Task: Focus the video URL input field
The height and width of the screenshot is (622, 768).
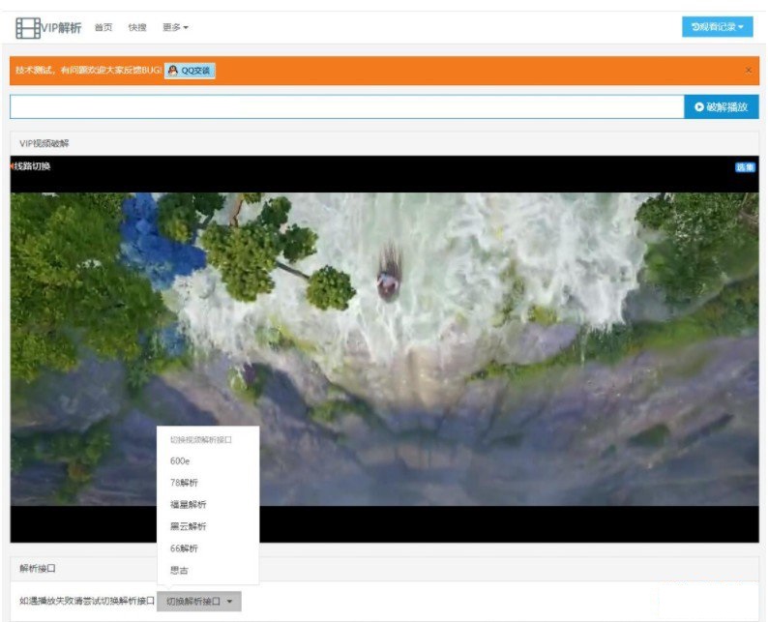Action: click(x=346, y=106)
